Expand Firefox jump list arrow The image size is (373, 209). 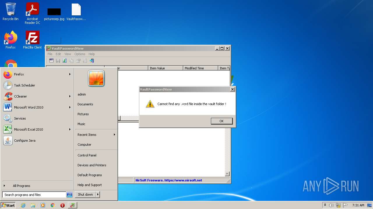pyautogui.click(x=70, y=74)
